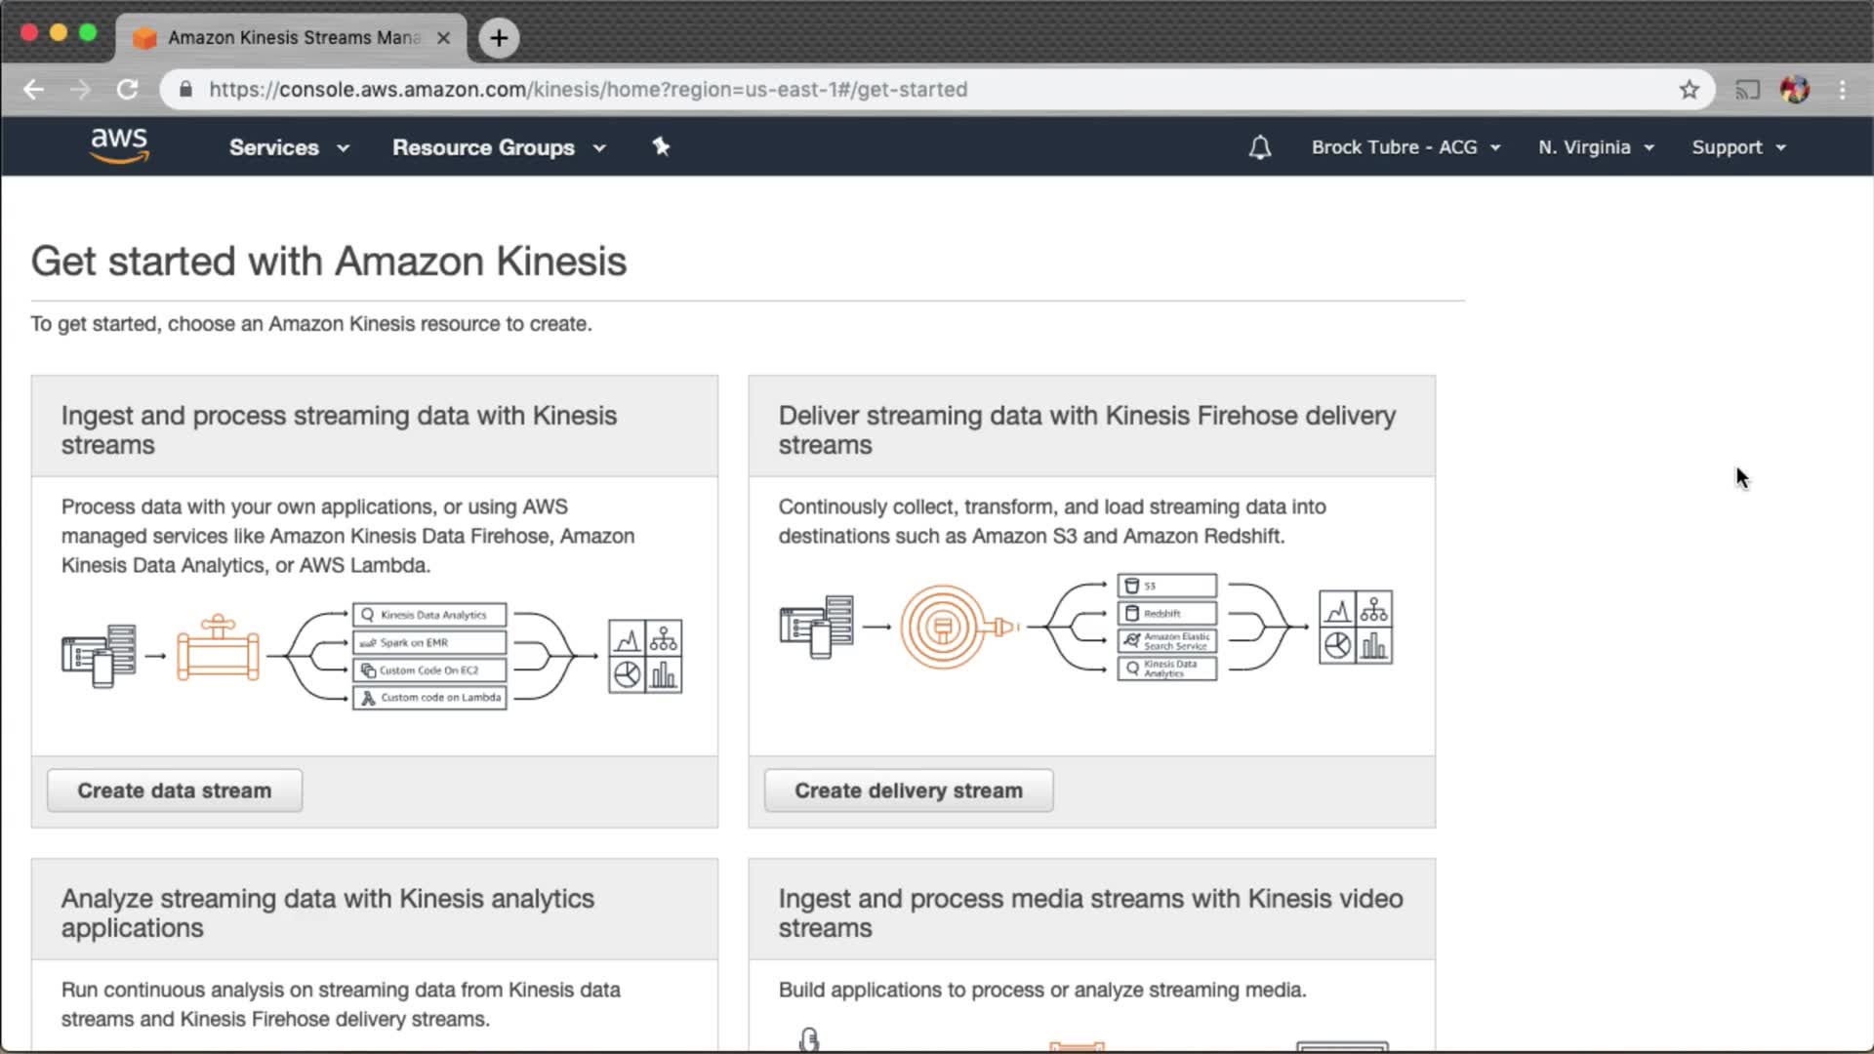Go back to the previous page
This screenshot has height=1054, width=1874.
click(x=34, y=90)
